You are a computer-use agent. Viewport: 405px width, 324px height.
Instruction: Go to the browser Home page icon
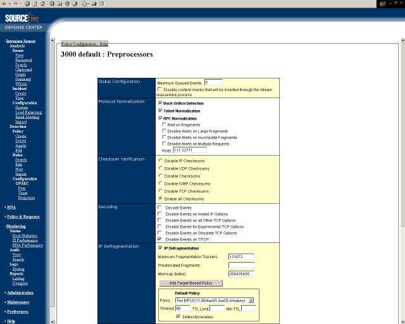coord(42,4)
